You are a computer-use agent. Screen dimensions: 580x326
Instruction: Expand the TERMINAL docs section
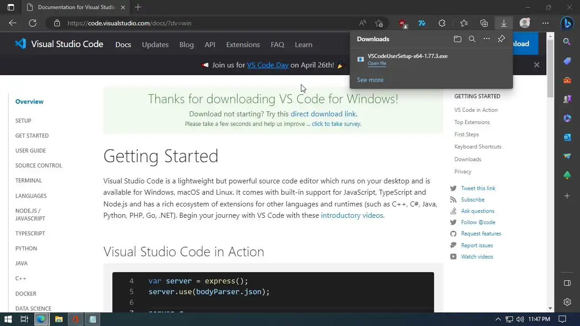pos(29,180)
